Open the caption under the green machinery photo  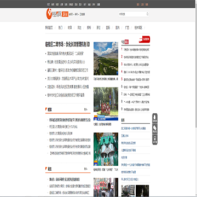[106, 170]
